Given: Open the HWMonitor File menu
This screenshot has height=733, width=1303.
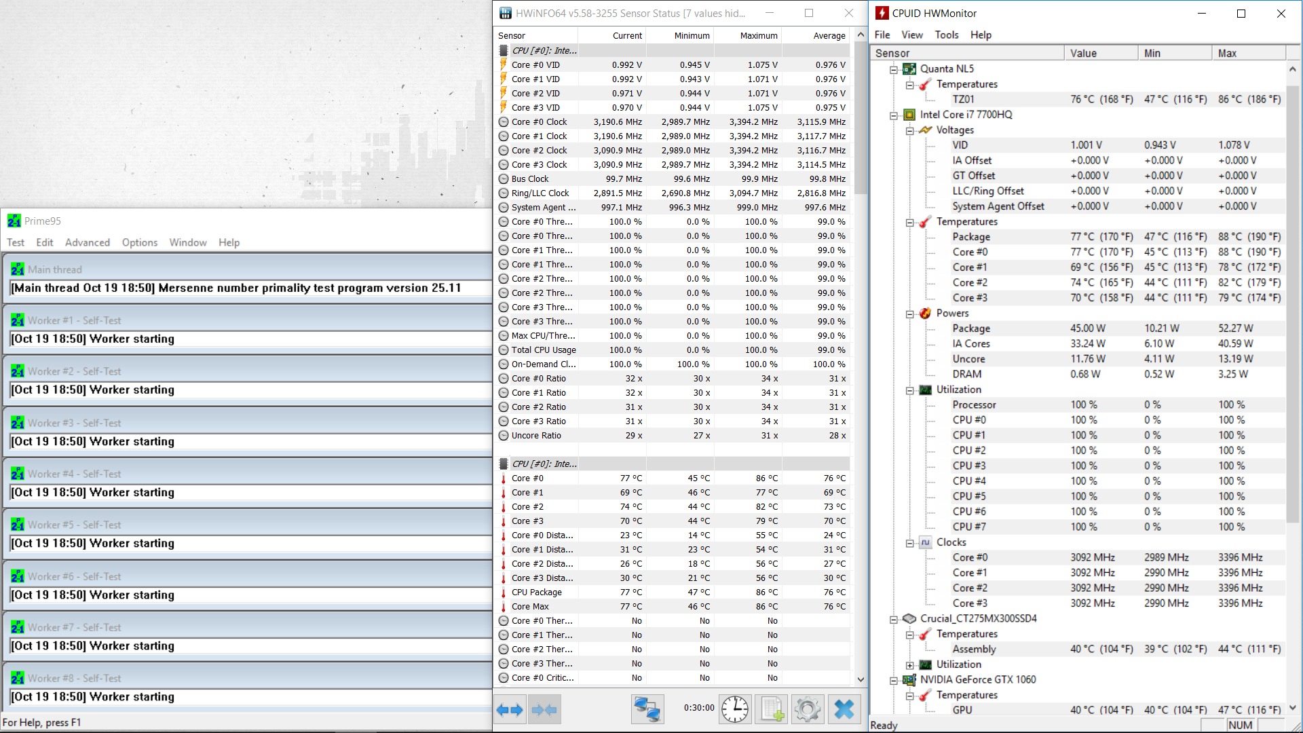Looking at the screenshot, I should [x=882, y=35].
